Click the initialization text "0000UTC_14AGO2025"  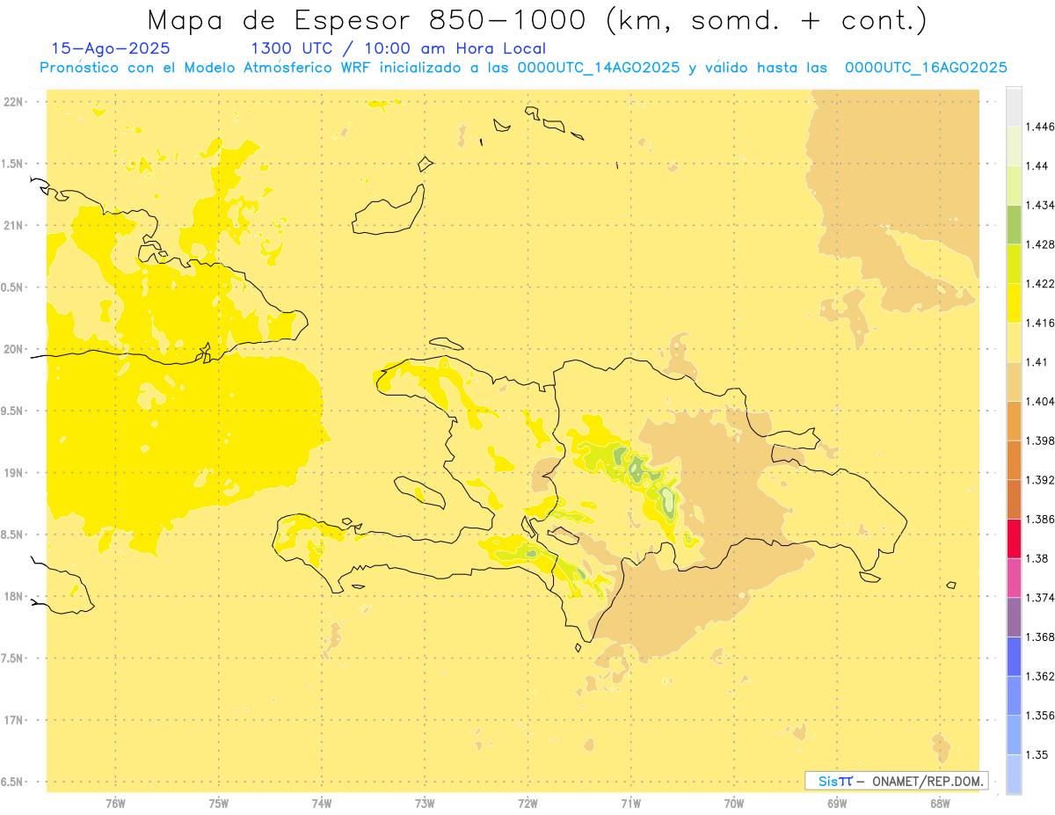pyautogui.click(x=599, y=68)
